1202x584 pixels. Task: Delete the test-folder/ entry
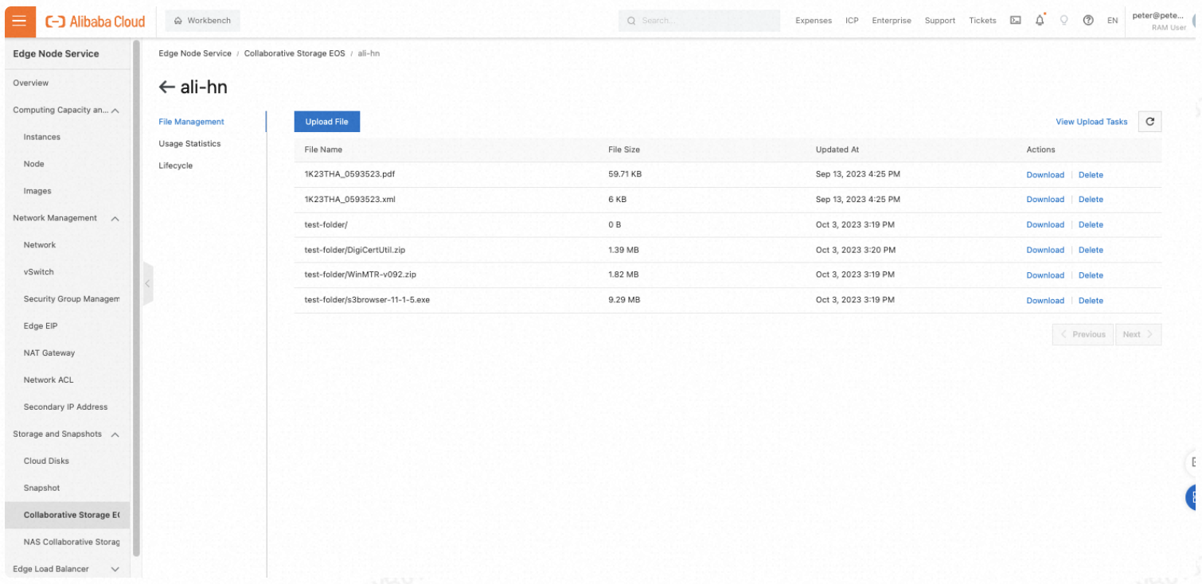[1091, 224]
